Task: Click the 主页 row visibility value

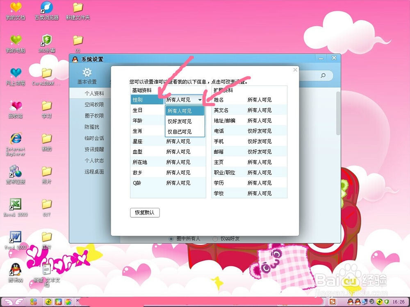Action: click(260, 162)
